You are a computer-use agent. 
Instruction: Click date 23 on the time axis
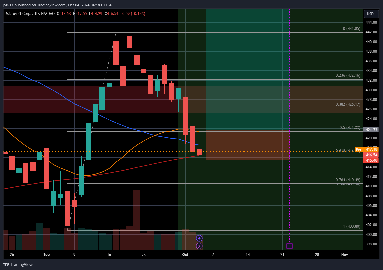point(144,255)
